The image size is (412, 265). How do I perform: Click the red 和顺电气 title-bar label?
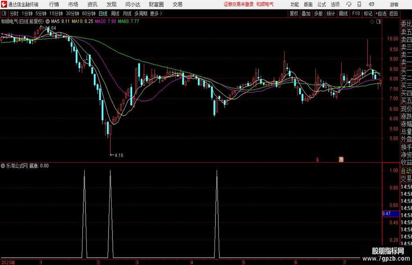(x=265, y=4)
